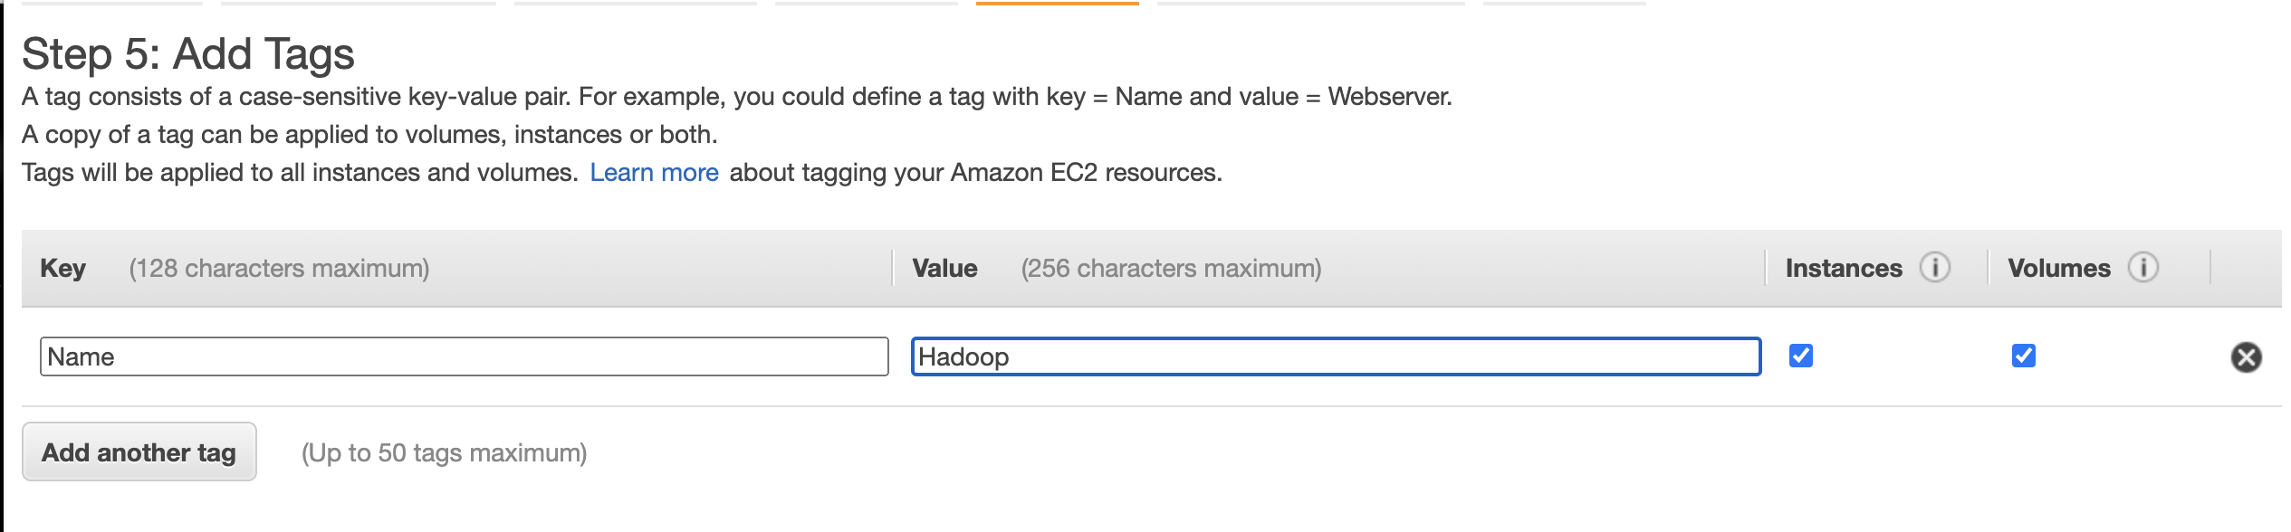This screenshot has width=2291, height=532.
Task: Go to the seventh wizard step tab
Action: coord(1565,4)
